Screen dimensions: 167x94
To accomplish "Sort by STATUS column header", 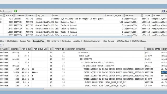I will (30, 15).
